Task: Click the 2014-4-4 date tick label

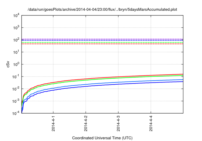Action: (151, 123)
